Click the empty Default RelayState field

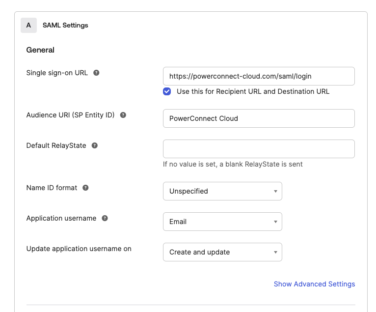point(259,149)
